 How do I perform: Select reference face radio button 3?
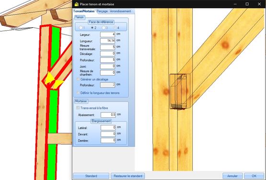point(104,28)
